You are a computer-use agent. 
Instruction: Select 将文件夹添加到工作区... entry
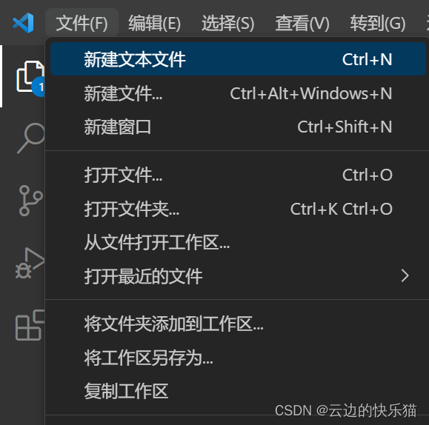coord(238,324)
